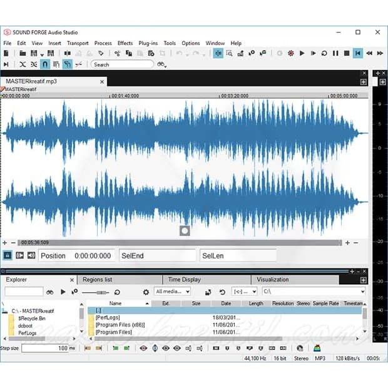
Task: Open the Plug-ins menu
Action: click(148, 43)
